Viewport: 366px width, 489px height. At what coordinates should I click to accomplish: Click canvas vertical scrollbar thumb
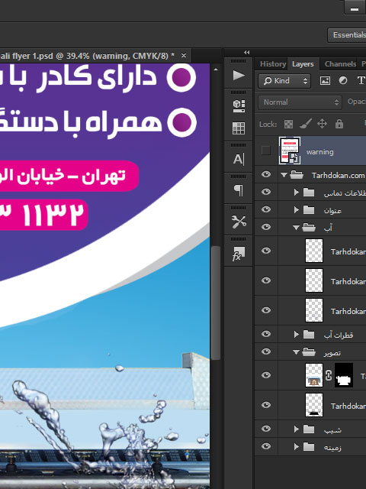pos(216,303)
